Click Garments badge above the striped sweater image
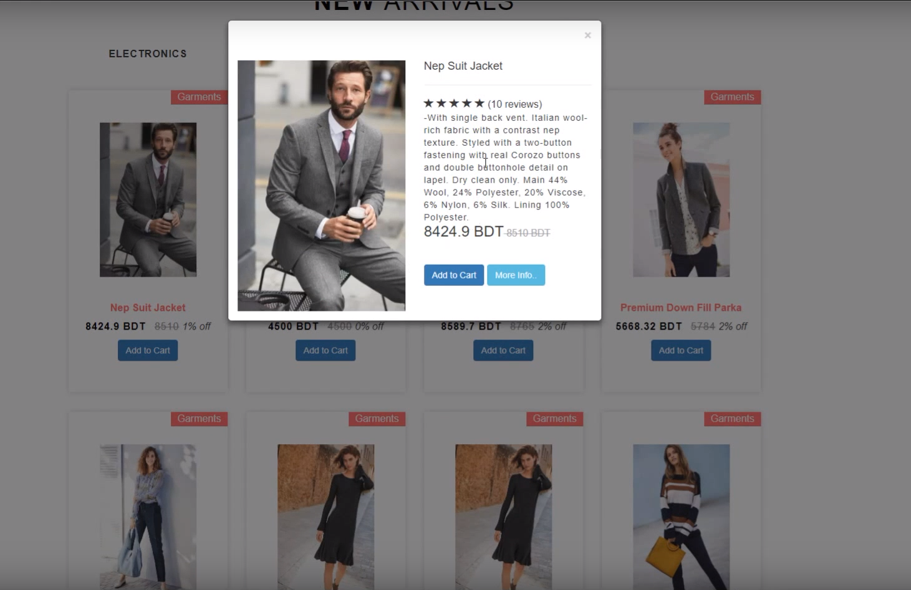Screen dimensions: 911x590 [732, 419]
